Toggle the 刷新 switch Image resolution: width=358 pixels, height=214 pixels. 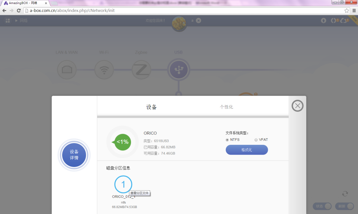tap(345, 206)
